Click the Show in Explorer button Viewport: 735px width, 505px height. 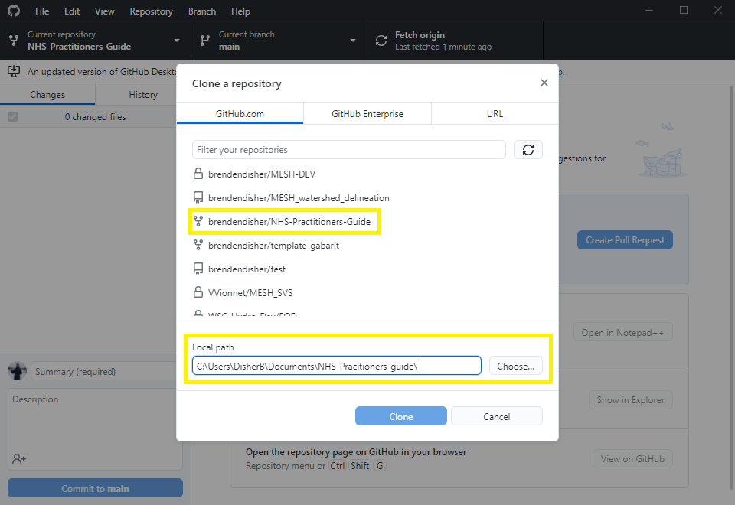[630, 399]
